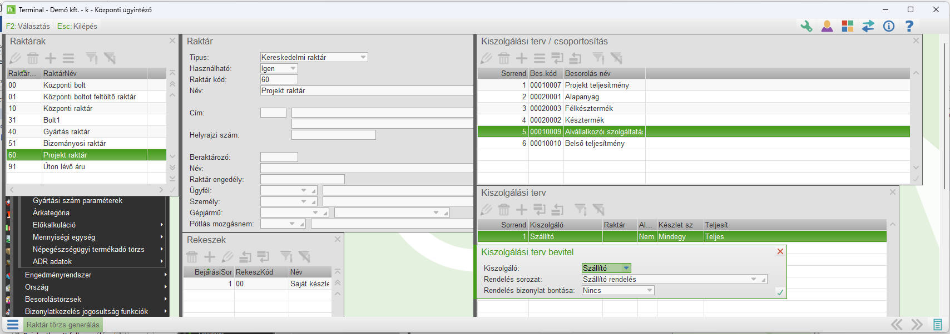Open the hamburger menu at bottom left
The height and width of the screenshot is (334, 950).
(x=13, y=325)
